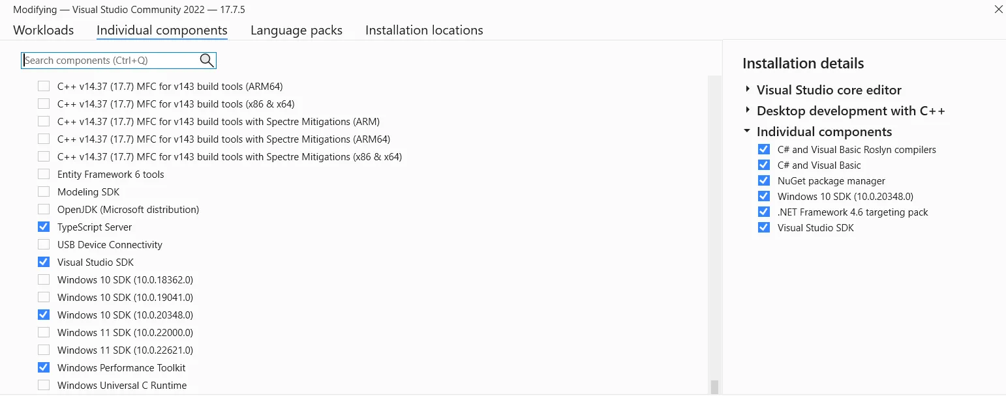Switch to the Workloads tab
The height and width of the screenshot is (396, 1006).
click(x=43, y=30)
